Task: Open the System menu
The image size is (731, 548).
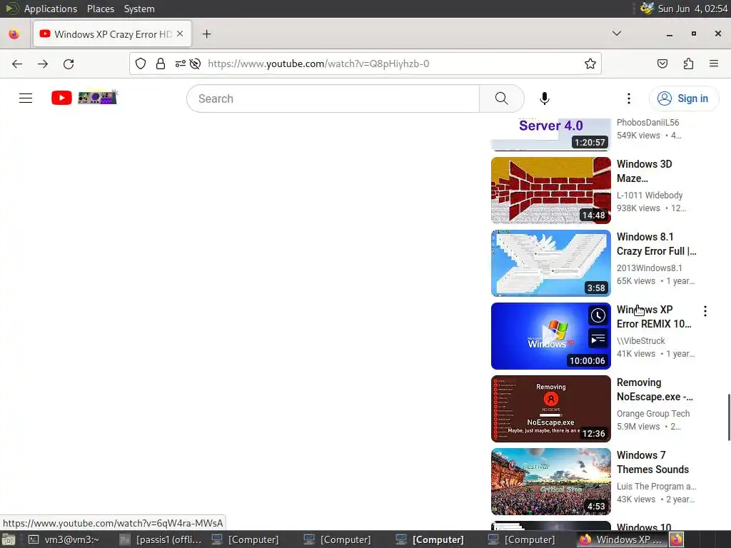Action: (x=139, y=9)
